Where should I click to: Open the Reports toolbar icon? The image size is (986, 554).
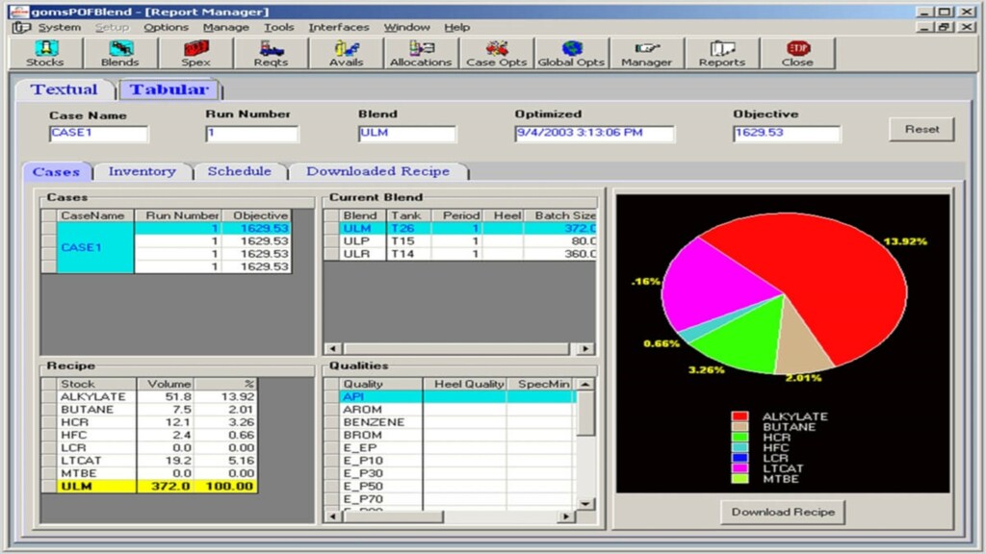pyautogui.click(x=721, y=53)
